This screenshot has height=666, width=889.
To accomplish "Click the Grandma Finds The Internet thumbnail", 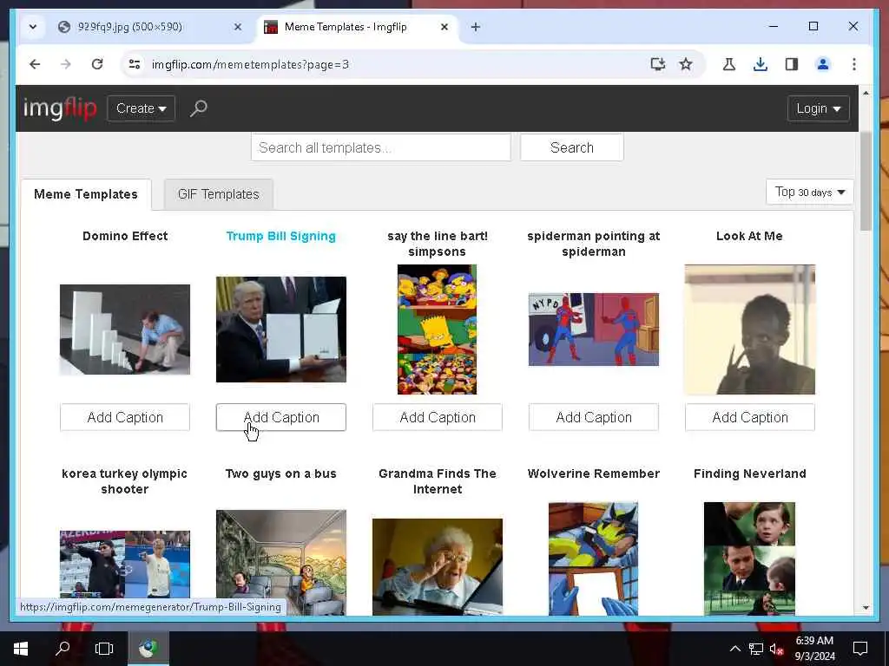I will tap(438, 567).
